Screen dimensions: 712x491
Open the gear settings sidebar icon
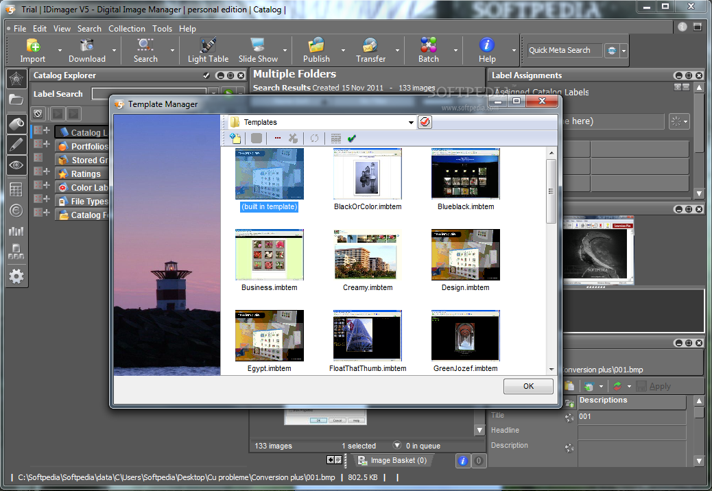[x=16, y=276]
